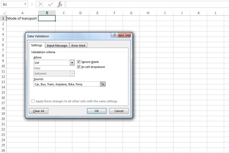Select cell A1 Mode of transport
The height and width of the screenshot is (153, 229).
[x=22, y=18]
